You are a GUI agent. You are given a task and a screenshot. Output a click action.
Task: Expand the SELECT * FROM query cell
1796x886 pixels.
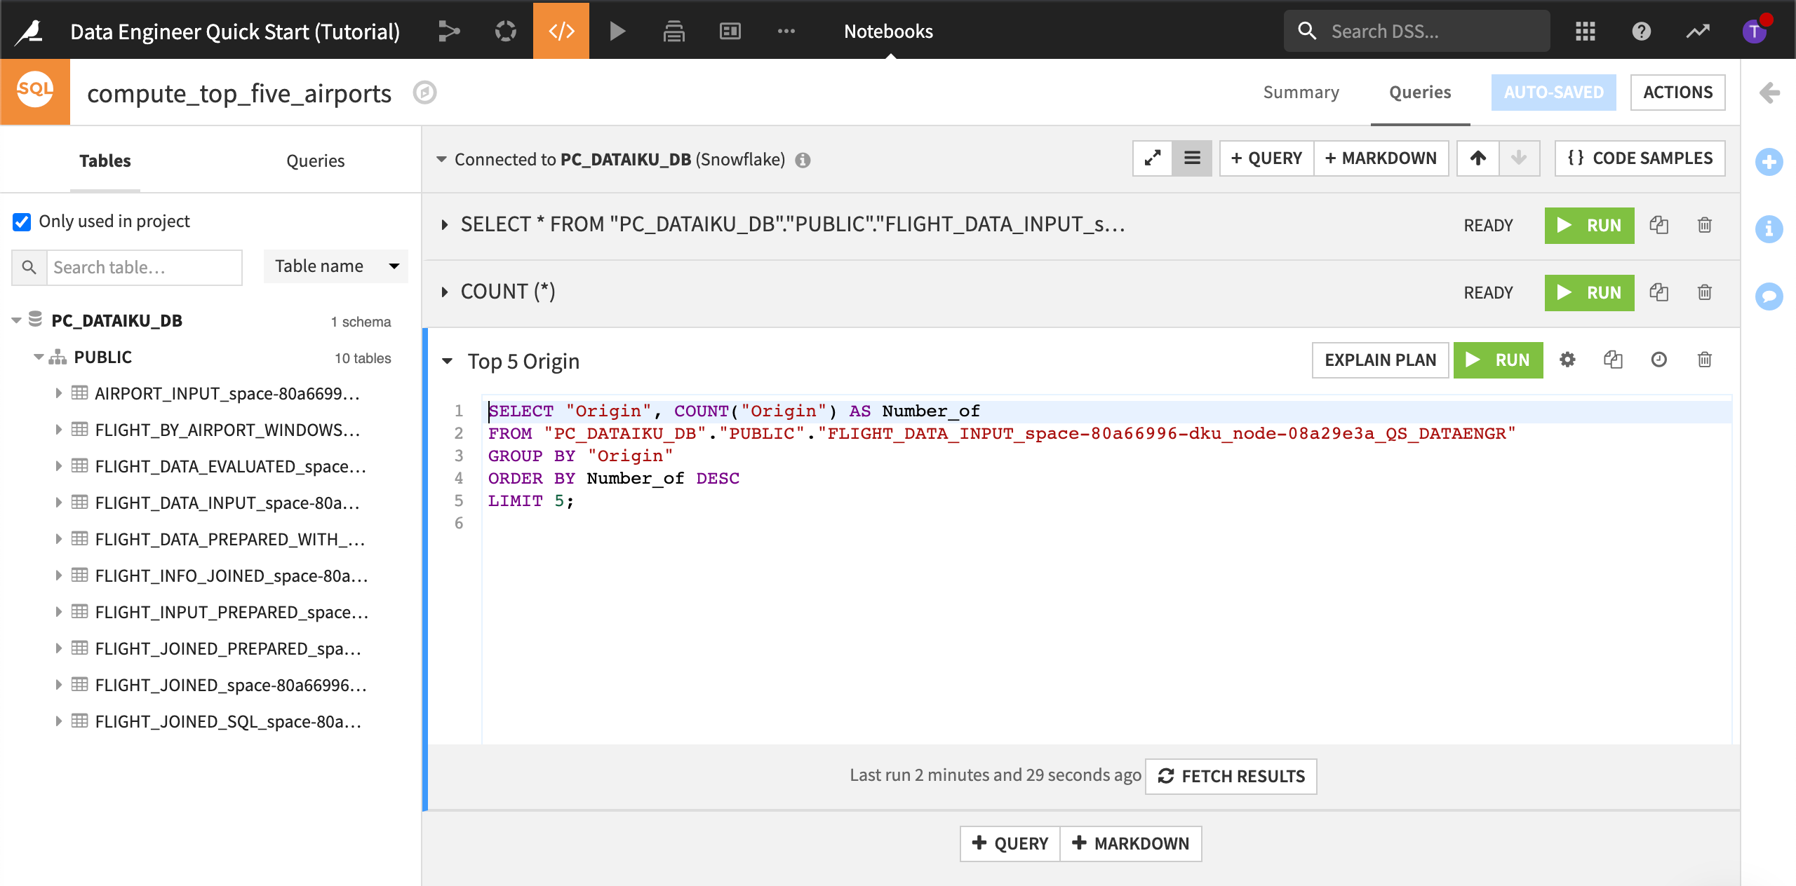click(444, 225)
